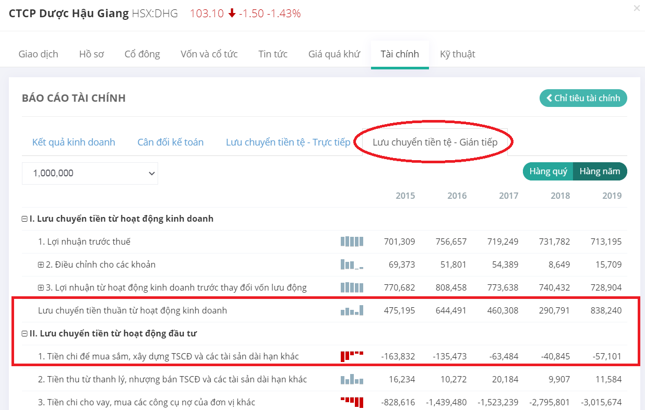Screen dimensions: 645x410
Task: Click sparkline chart for Lợi nhuận trước thuế
Action: pos(352,242)
